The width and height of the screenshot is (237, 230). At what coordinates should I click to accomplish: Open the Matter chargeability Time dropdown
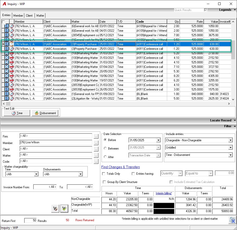(36, 174)
